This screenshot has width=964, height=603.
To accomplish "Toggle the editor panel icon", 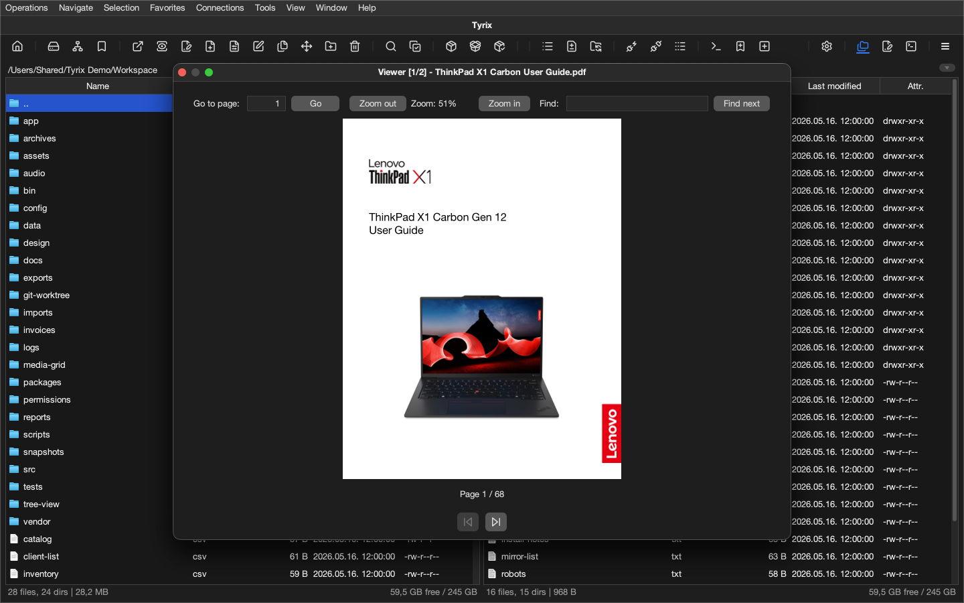I will 887,46.
